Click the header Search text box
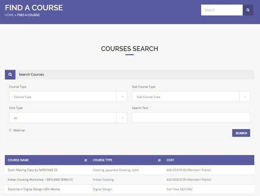This screenshot has width=260, height=196. click(222, 10)
